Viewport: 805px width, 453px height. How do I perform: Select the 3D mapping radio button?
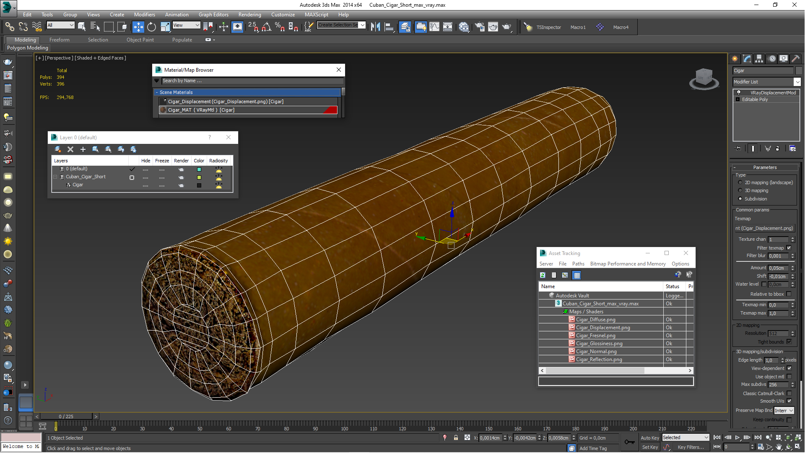point(740,190)
